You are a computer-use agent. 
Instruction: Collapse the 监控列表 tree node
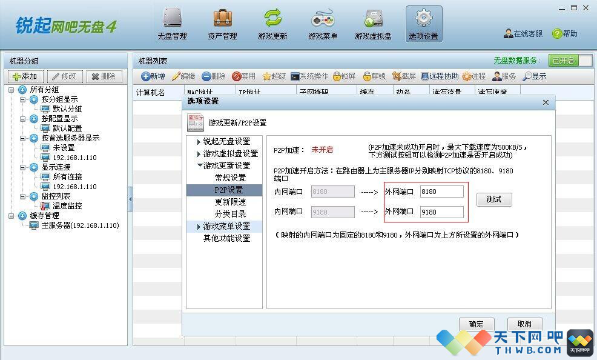pyautogui.click(x=22, y=196)
